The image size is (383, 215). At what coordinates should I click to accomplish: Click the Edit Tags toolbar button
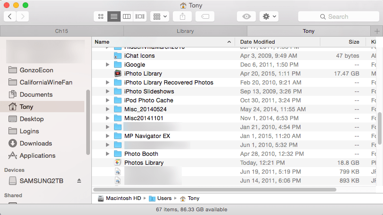pyautogui.click(x=205, y=16)
